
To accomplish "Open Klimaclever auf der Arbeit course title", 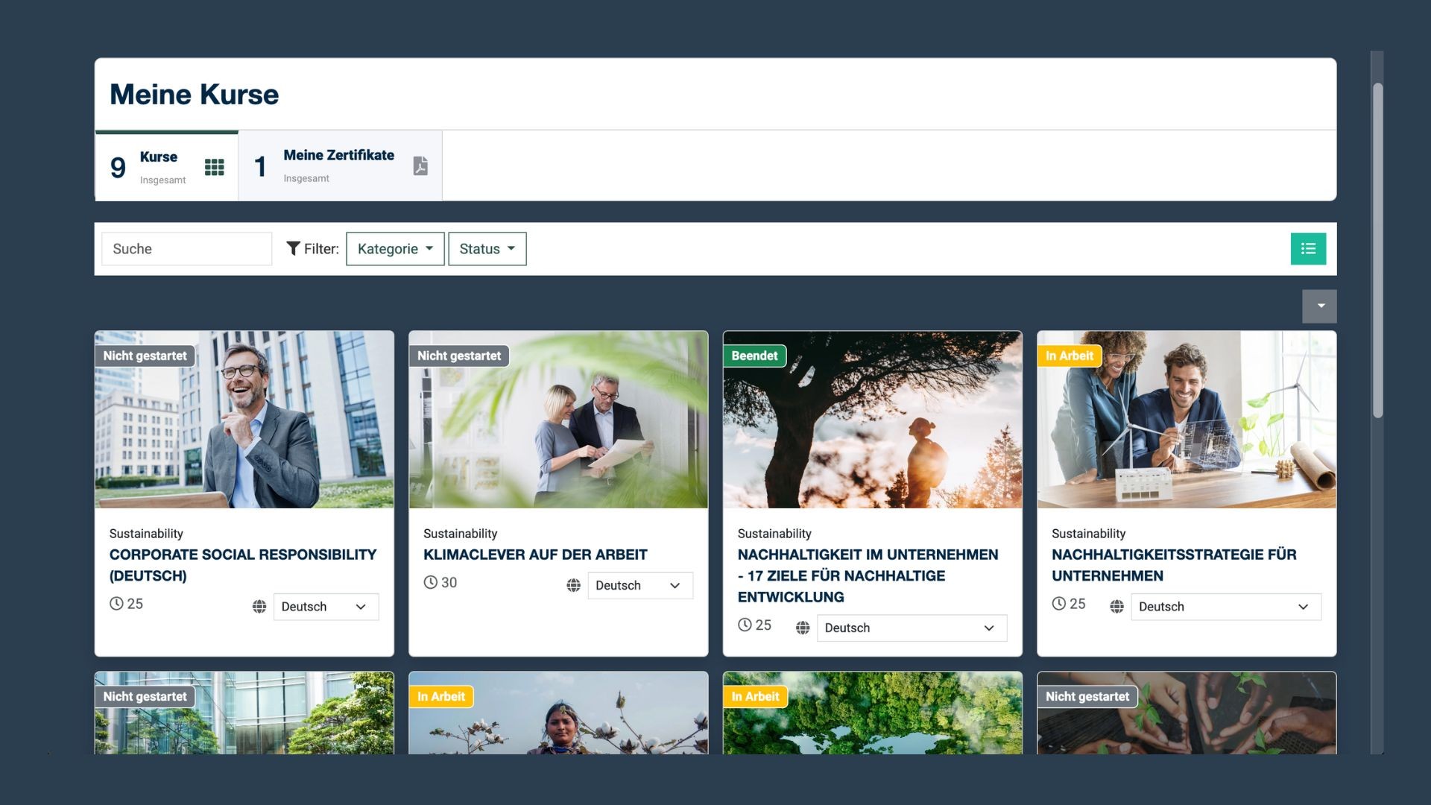I will tap(535, 555).
